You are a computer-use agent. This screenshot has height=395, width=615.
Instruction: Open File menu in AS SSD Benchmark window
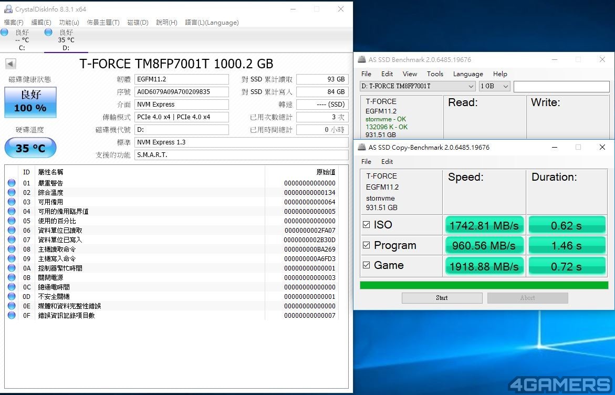[x=367, y=74]
